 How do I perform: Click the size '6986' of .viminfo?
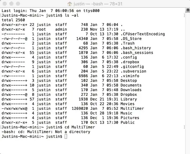[83, 76]
